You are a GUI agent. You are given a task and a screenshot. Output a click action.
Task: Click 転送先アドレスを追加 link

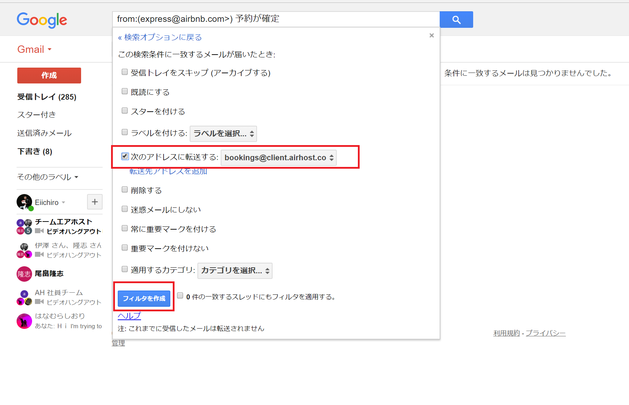tap(168, 172)
